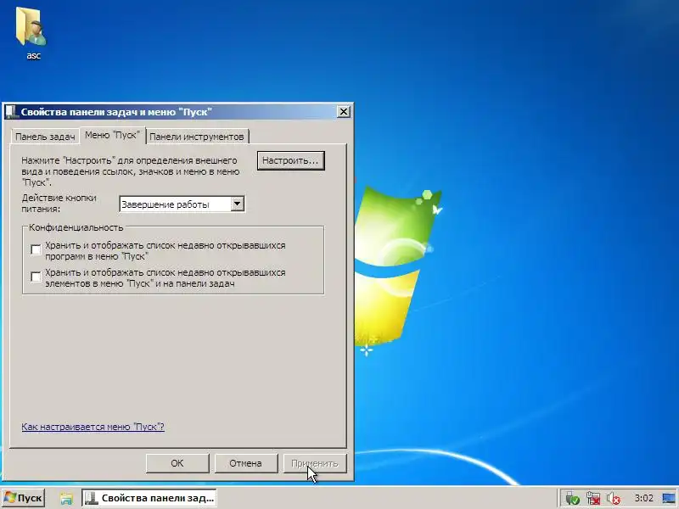
Task: Open the Explorer icon in the taskbar
Action: click(66, 499)
